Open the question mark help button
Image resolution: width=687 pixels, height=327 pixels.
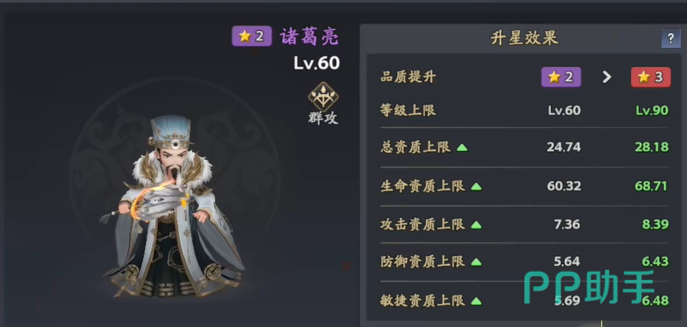[670, 38]
